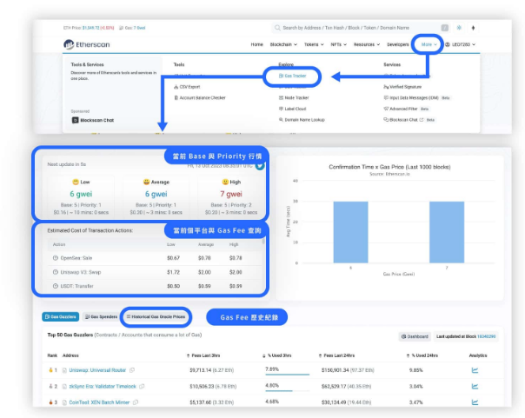This screenshot has width=525, height=418.
Task: Click the chart bar for 6 Gwei
Action: click(350, 232)
